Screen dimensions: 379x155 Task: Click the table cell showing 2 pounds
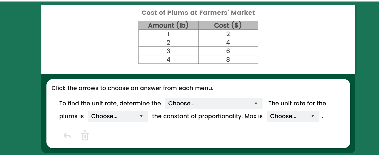pyautogui.click(x=168, y=42)
